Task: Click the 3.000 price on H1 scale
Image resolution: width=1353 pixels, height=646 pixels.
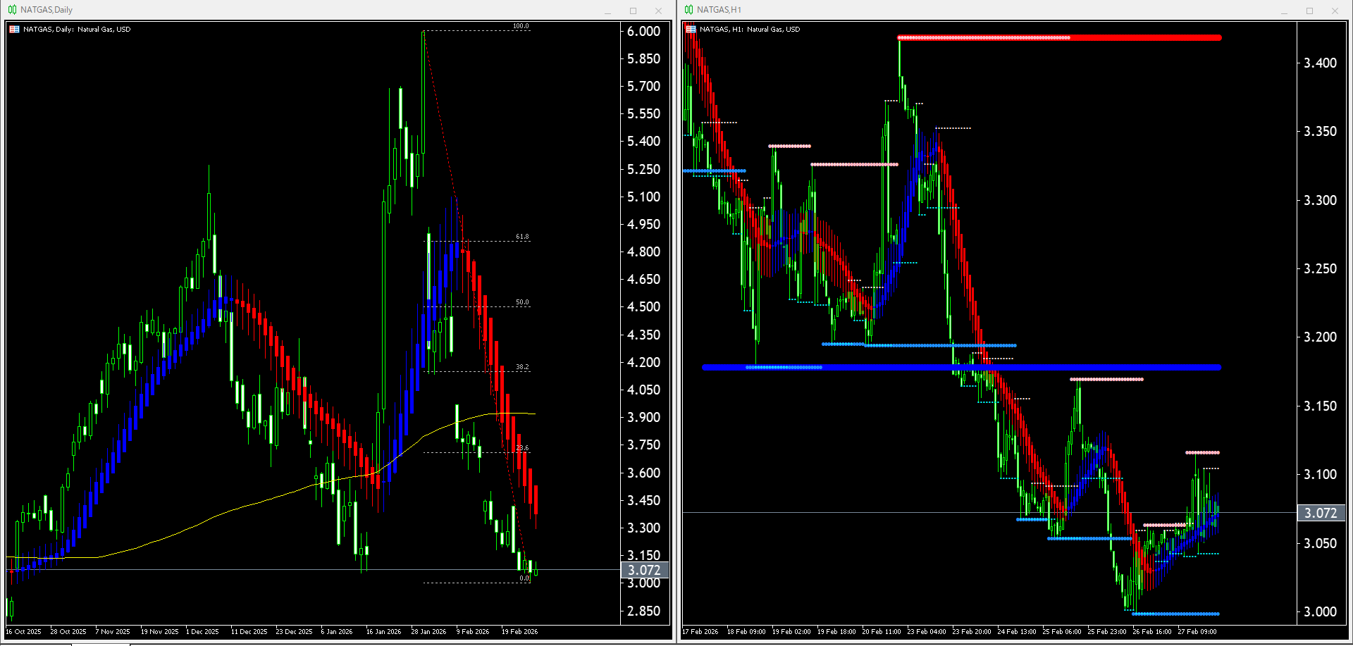Action: click(1321, 612)
